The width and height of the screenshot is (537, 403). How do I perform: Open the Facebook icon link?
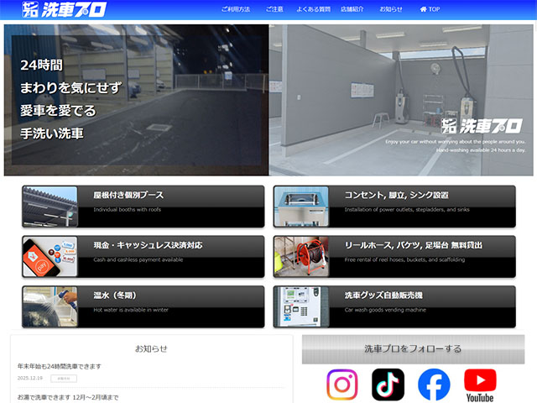(434, 385)
